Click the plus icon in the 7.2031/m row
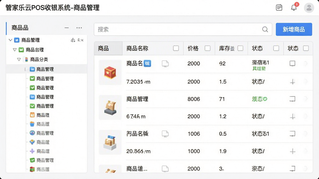The image size is (319, 179). click(293, 82)
